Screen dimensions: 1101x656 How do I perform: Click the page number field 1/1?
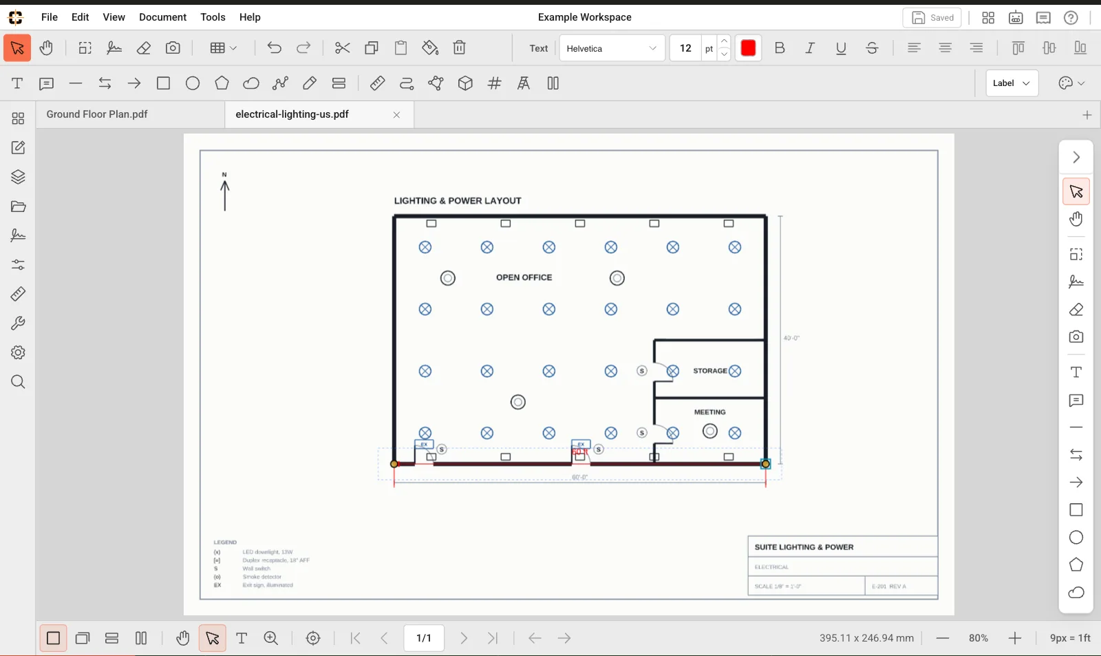pyautogui.click(x=424, y=638)
